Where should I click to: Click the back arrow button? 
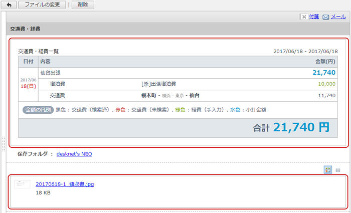coord(9,5)
